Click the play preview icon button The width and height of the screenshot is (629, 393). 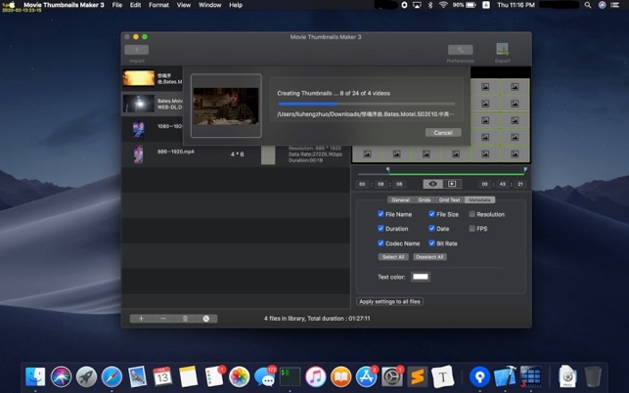click(x=452, y=184)
